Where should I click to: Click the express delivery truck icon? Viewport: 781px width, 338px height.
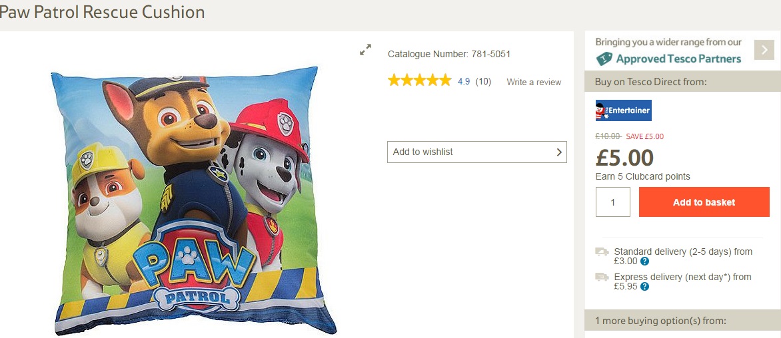602,277
